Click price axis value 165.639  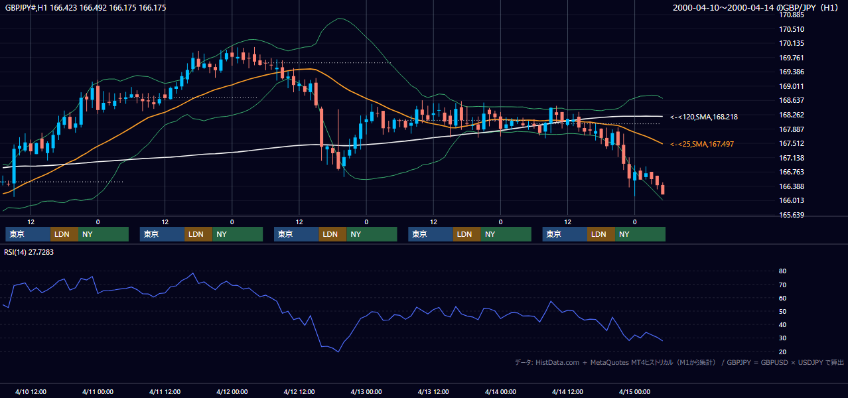click(x=792, y=215)
